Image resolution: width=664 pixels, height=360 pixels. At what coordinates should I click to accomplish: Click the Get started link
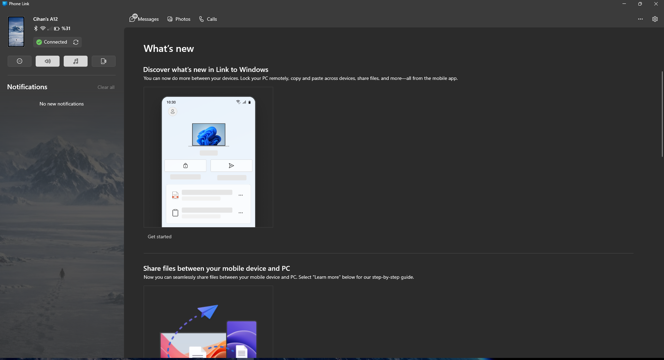tap(160, 237)
